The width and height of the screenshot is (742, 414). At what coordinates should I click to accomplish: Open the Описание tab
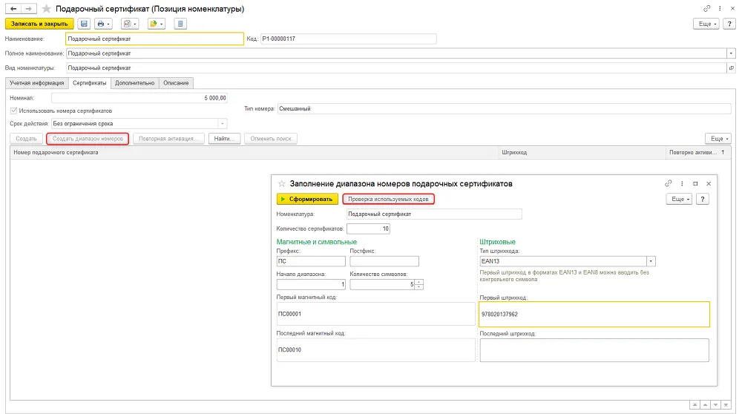[176, 83]
